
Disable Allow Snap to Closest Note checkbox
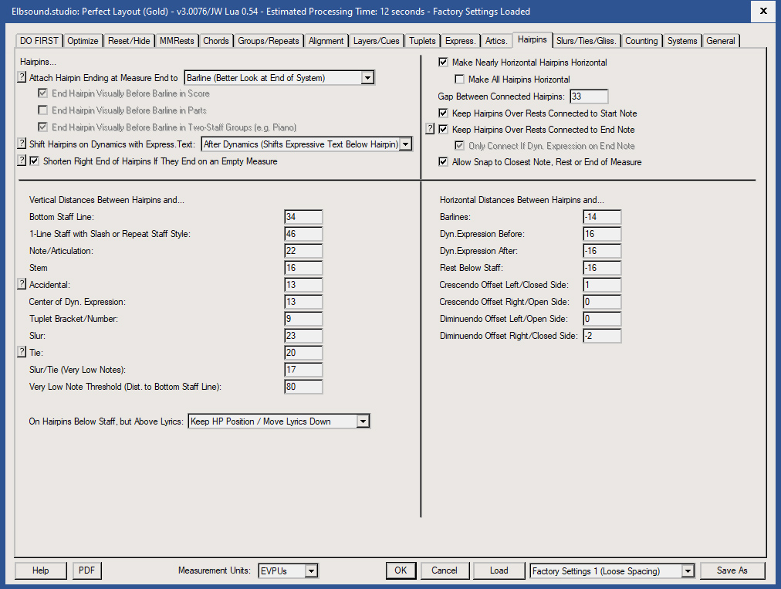(443, 162)
